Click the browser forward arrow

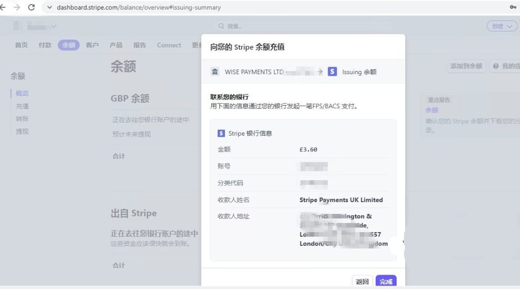(x=17, y=7)
